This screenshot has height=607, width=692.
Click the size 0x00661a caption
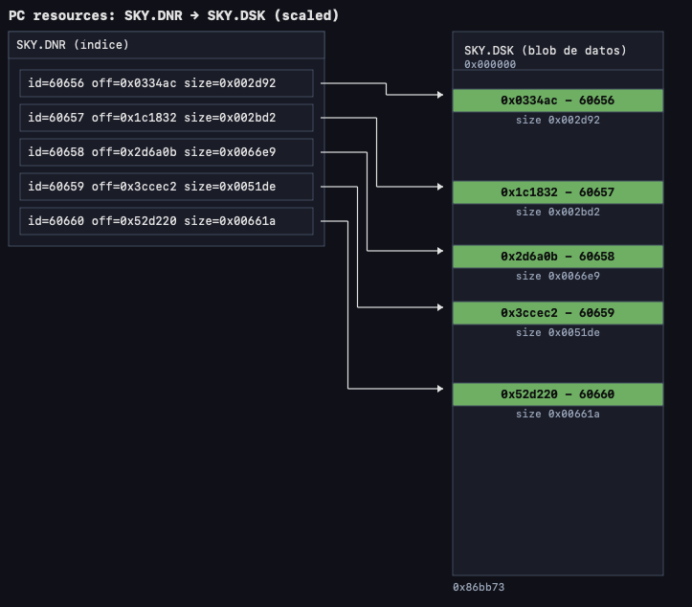(557, 415)
